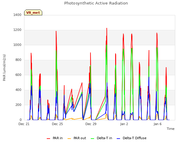Click the 1000 y-axis tick label
This screenshot has height=144, width=193.
coord(17,45)
